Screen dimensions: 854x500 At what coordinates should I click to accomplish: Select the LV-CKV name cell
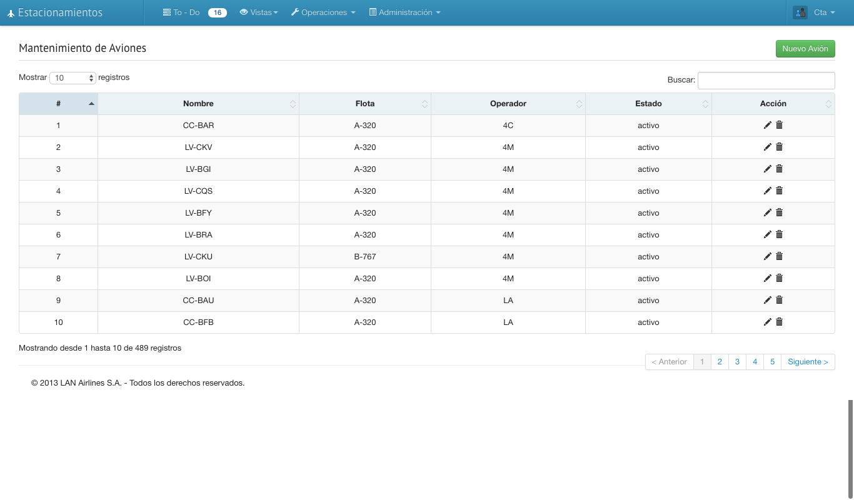(198, 147)
